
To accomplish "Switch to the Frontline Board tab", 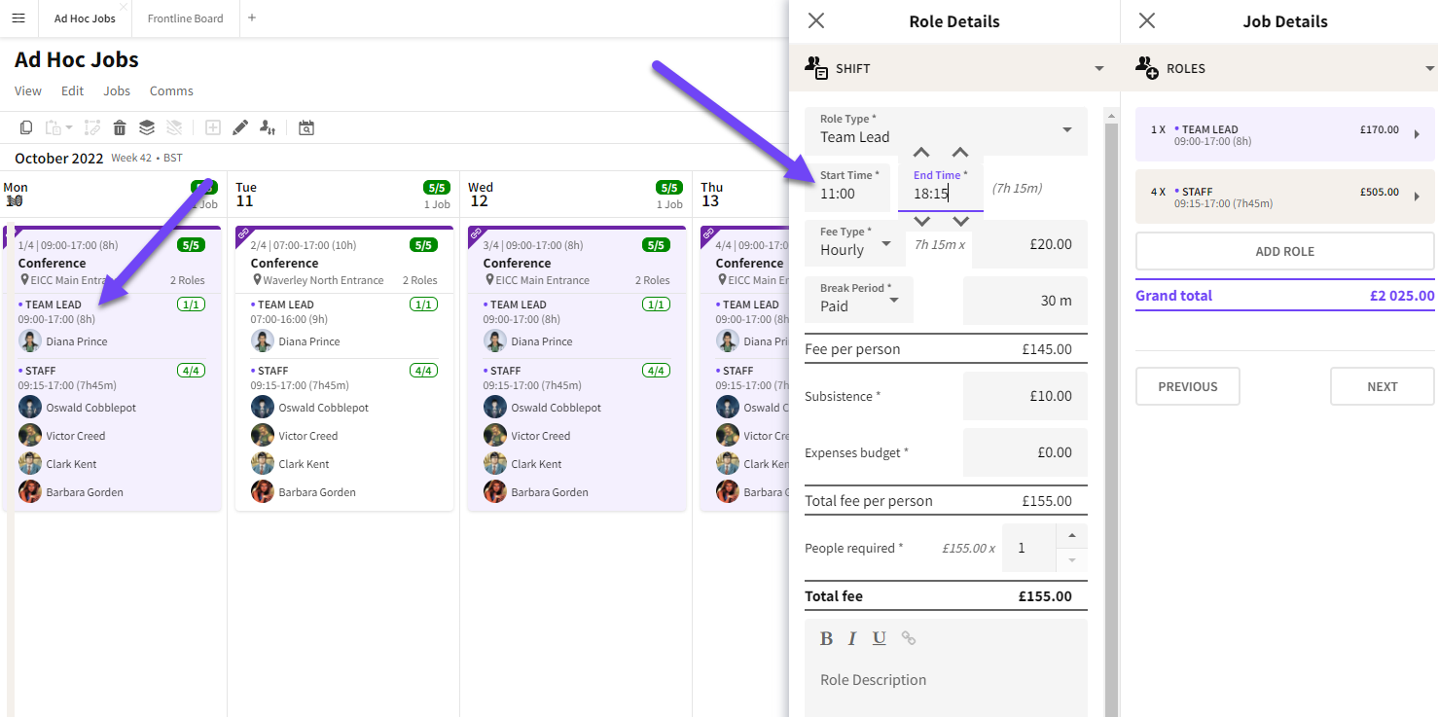I will pyautogui.click(x=185, y=18).
